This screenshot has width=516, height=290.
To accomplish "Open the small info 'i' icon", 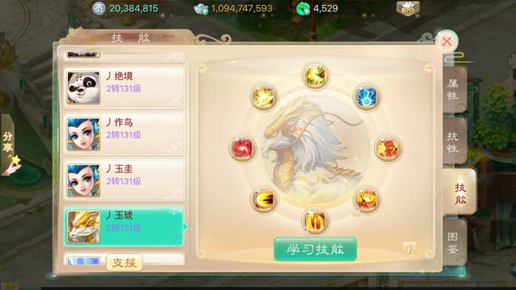I will pyautogui.click(x=408, y=248).
